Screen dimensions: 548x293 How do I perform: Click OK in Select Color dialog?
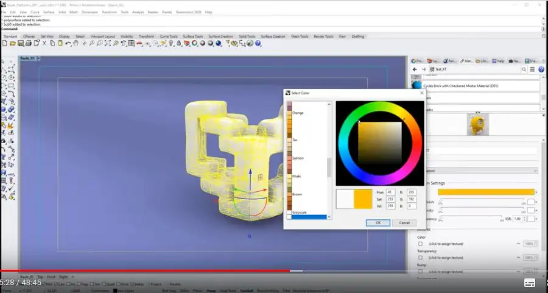(x=378, y=223)
